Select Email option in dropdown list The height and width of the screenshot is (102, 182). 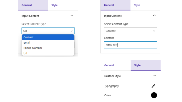coord(48,42)
